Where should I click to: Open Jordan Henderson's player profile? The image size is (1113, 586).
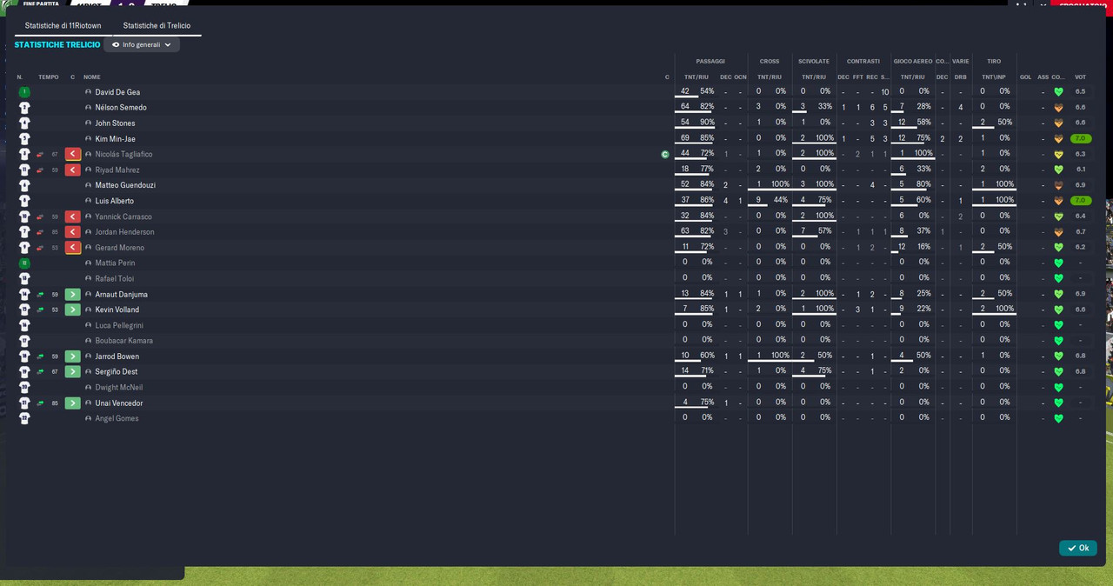124,232
